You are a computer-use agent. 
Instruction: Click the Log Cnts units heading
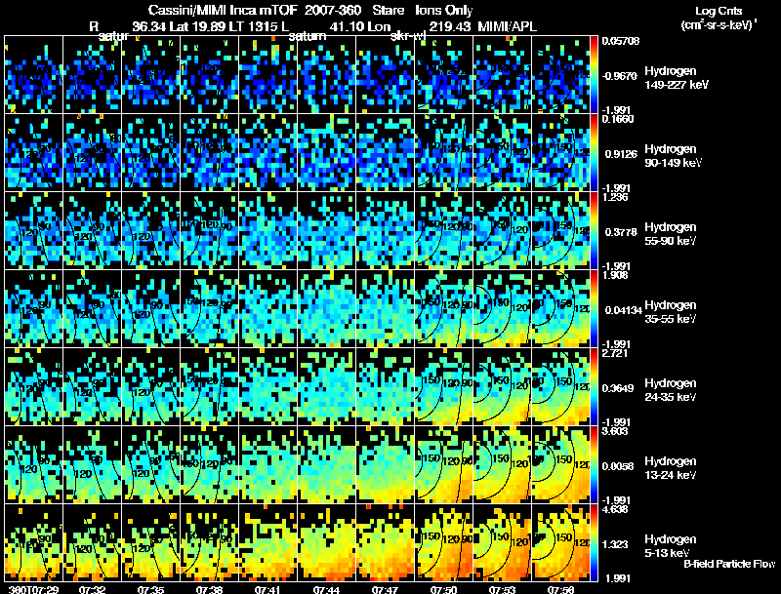[x=719, y=11]
